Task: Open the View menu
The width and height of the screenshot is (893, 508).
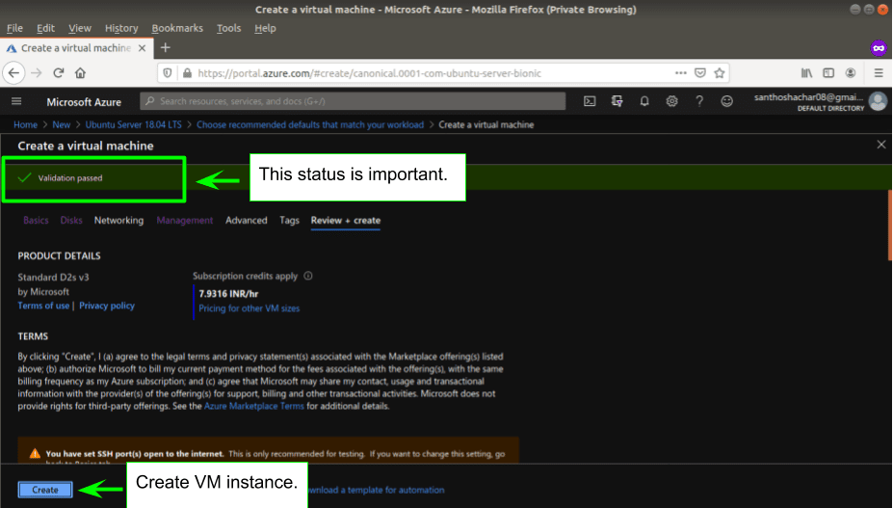Action: pyautogui.click(x=80, y=28)
